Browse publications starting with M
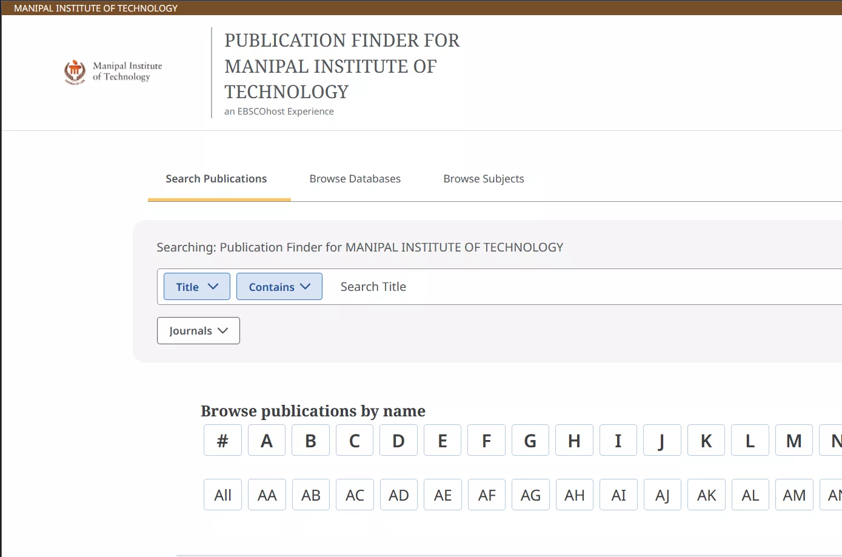The width and height of the screenshot is (842, 557). click(794, 440)
